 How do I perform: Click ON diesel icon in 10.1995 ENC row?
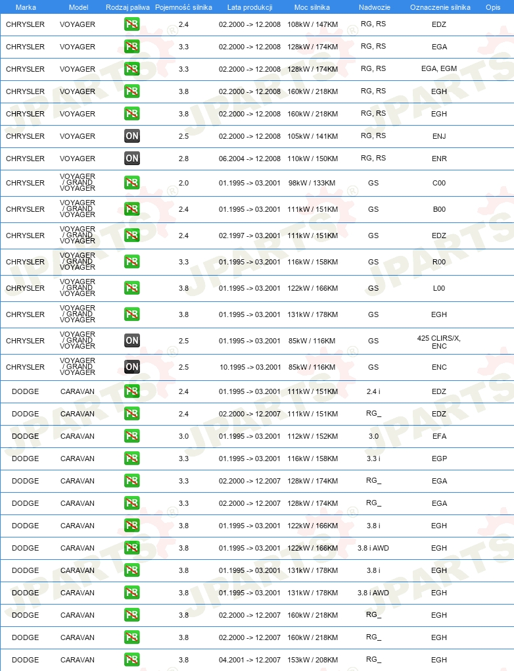pos(131,367)
